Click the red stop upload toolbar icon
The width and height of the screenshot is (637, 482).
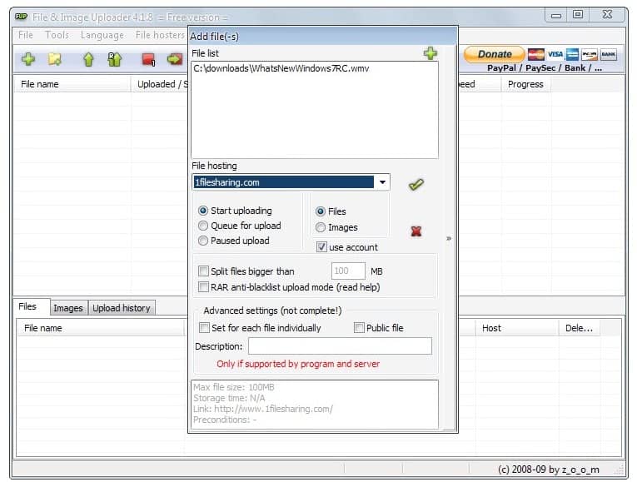[x=149, y=60]
